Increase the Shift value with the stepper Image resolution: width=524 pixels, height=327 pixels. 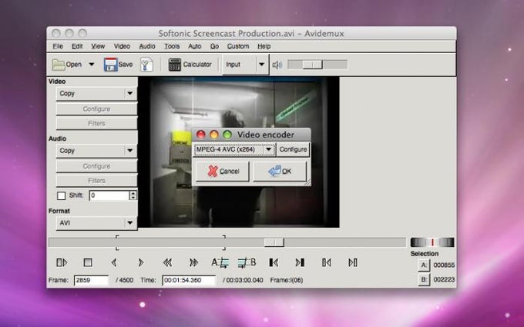click(133, 193)
